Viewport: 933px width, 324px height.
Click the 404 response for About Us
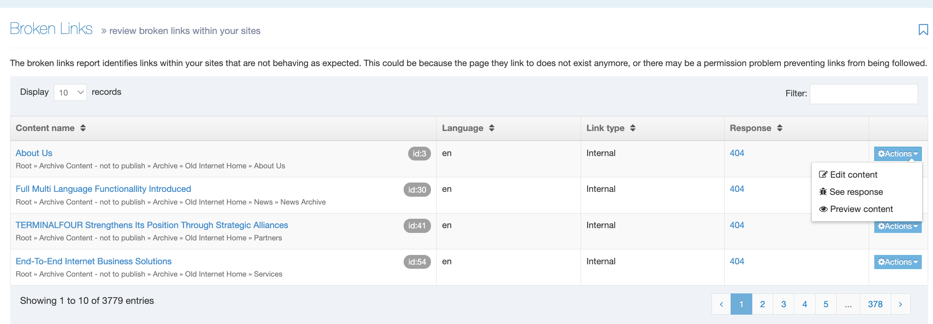point(737,153)
